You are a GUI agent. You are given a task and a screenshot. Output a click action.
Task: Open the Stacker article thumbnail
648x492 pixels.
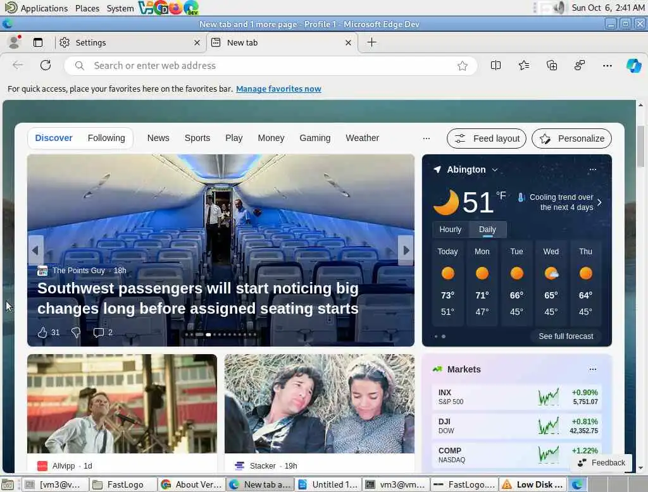[319, 403]
